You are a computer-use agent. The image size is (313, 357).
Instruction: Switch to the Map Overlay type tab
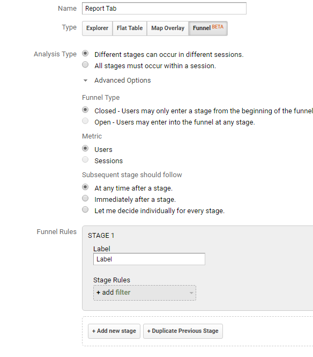coord(168,28)
